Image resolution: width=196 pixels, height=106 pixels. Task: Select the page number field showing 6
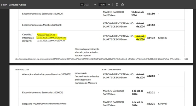(x=82, y=5)
